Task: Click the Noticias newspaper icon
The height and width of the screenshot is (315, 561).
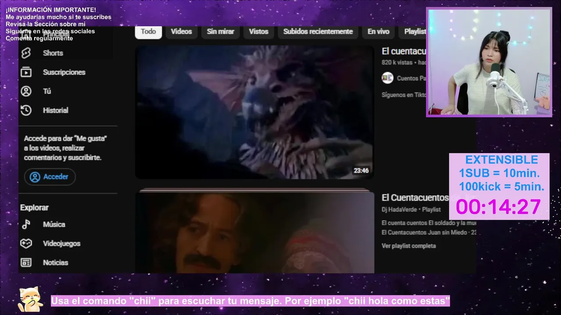Action: (x=26, y=262)
